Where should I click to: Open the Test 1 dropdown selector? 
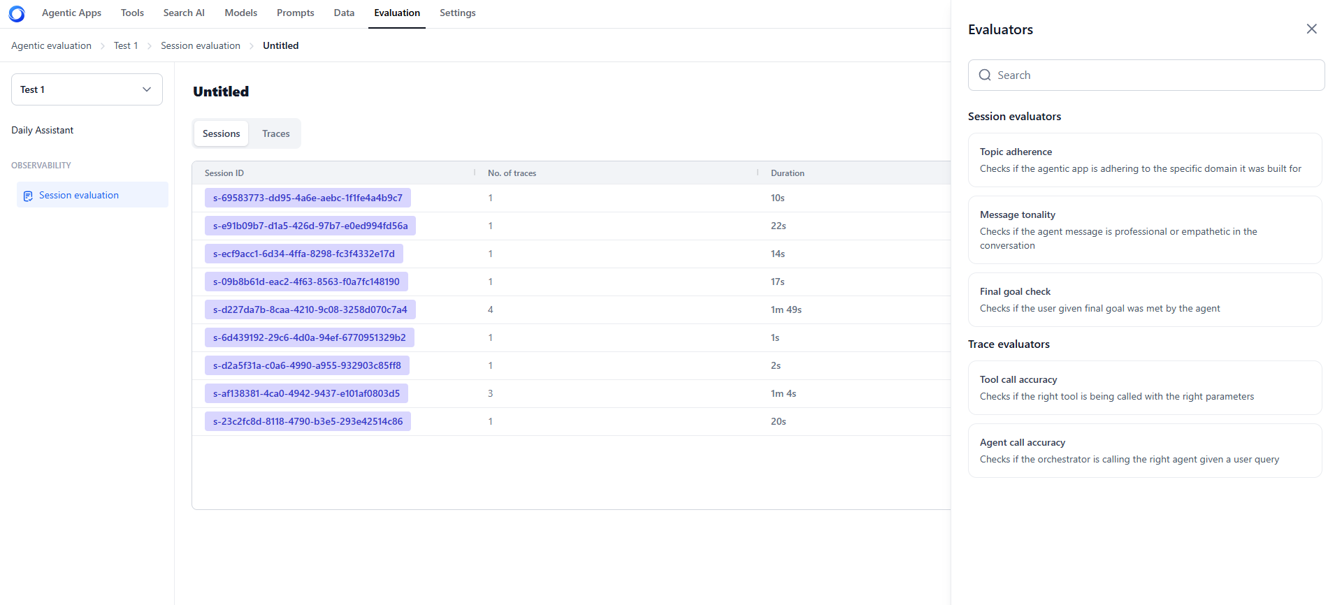point(87,89)
